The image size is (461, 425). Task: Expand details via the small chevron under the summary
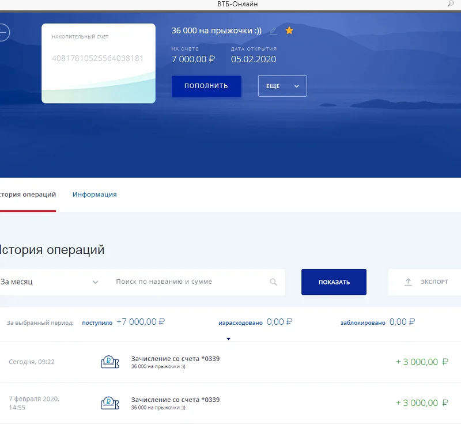coord(228,338)
